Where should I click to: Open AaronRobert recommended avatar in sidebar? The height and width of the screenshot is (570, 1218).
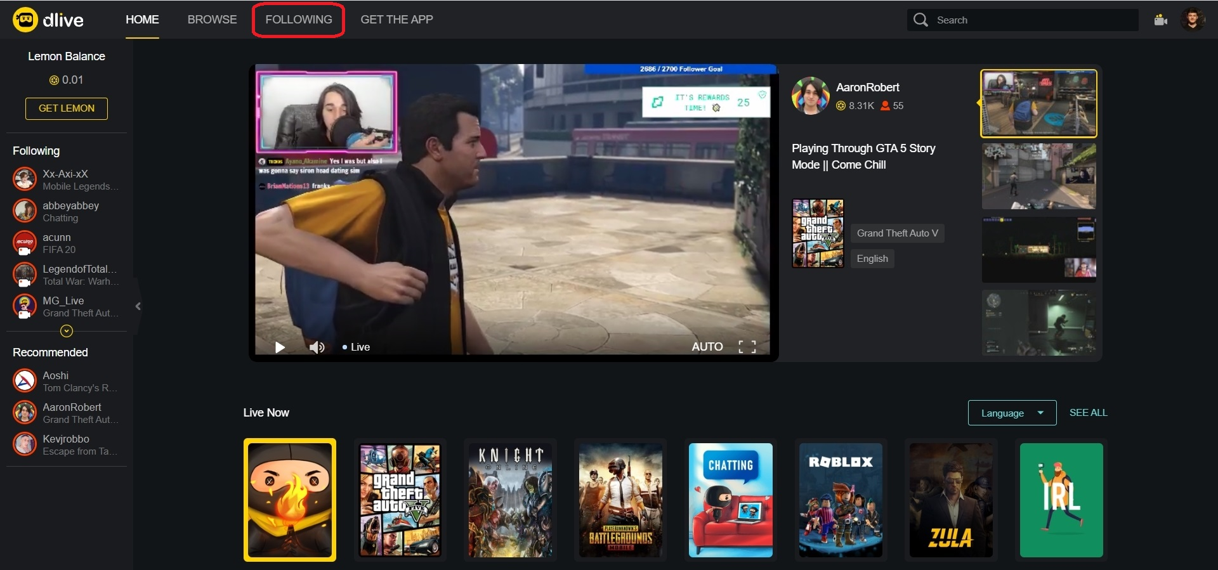coord(25,413)
